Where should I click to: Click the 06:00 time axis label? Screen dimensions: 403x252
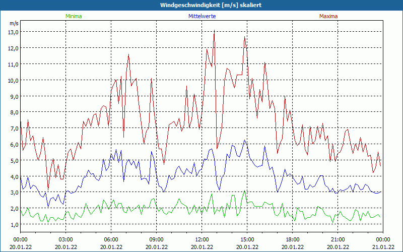pos(111,239)
